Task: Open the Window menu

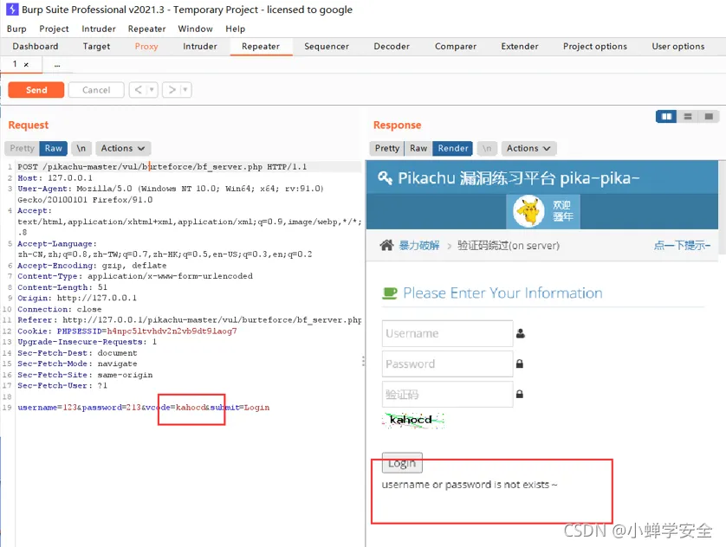Action: pyautogui.click(x=196, y=29)
